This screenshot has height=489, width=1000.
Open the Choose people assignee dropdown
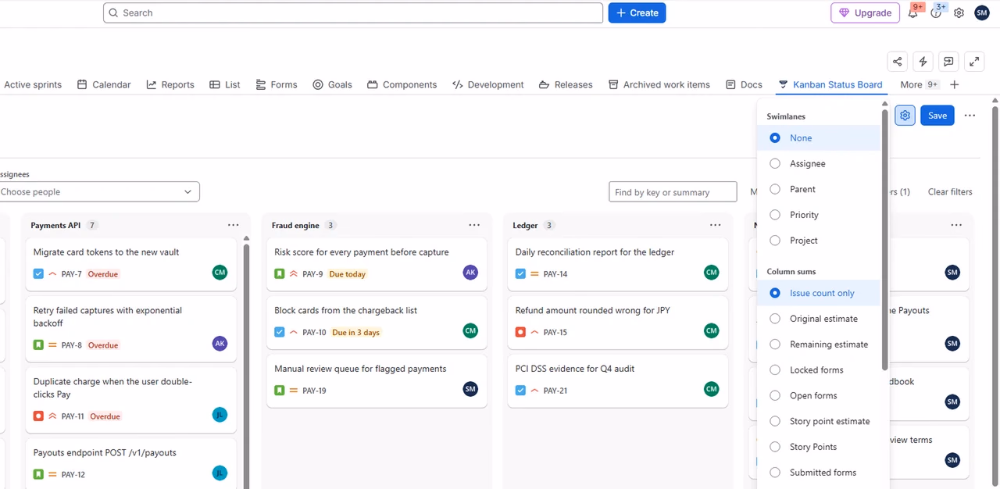pyautogui.click(x=99, y=191)
